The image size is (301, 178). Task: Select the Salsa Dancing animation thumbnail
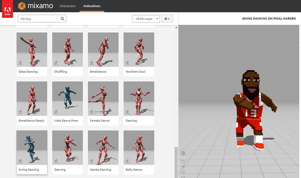[32, 50]
